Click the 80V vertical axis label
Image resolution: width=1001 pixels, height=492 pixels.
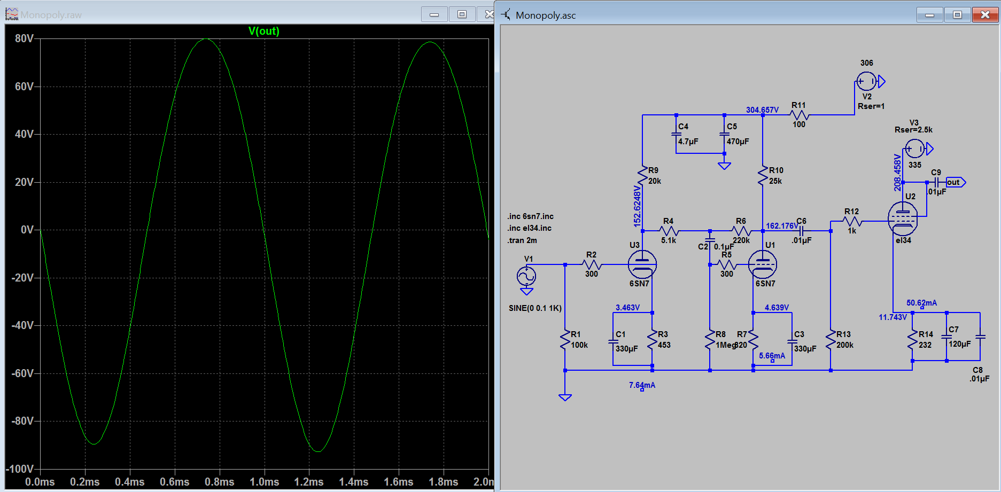click(24, 38)
